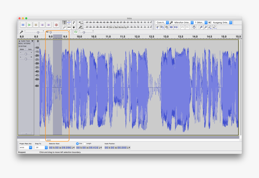Click the Redo arrow
The width and height of the screenshot is (259, 178).
point(187,27)
